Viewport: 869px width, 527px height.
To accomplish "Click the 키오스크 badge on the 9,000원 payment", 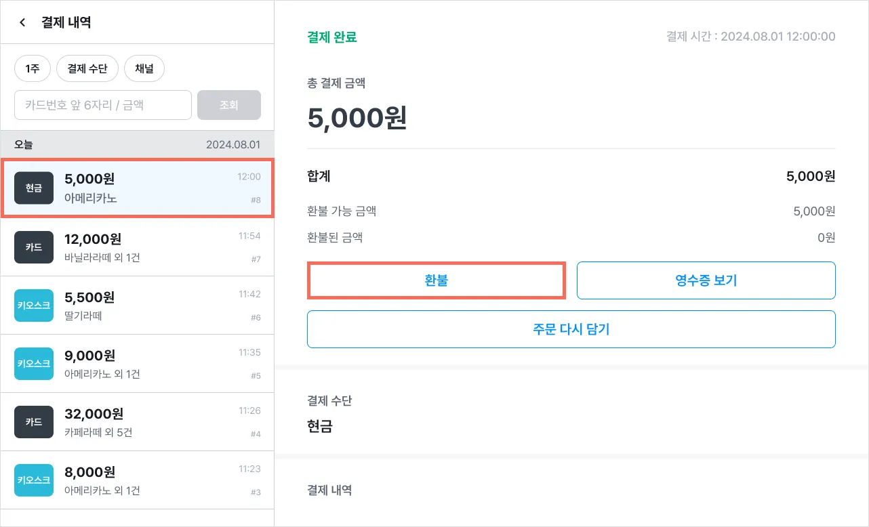I will [34, 364].
